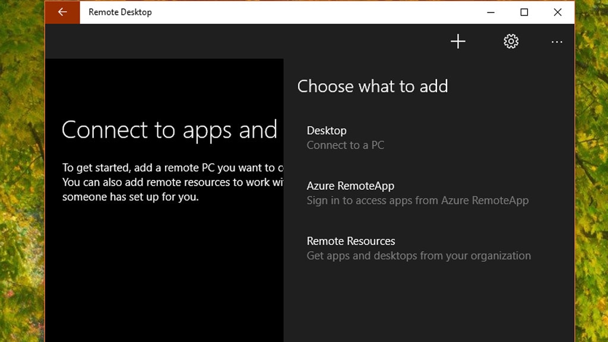Click the back arrow in title bar
The width and height of the screenshot is (608, 342).
(x=62, y=12)
